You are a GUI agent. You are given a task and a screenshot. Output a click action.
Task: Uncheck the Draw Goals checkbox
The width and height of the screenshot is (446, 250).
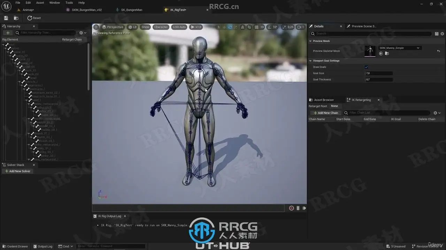pyautogui.click(x=366, y=67)
